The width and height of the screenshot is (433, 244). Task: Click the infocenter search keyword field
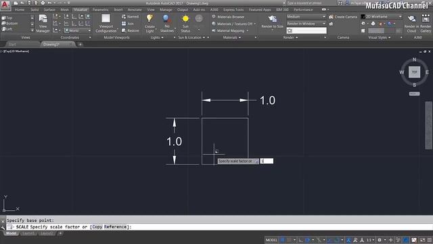311,3
